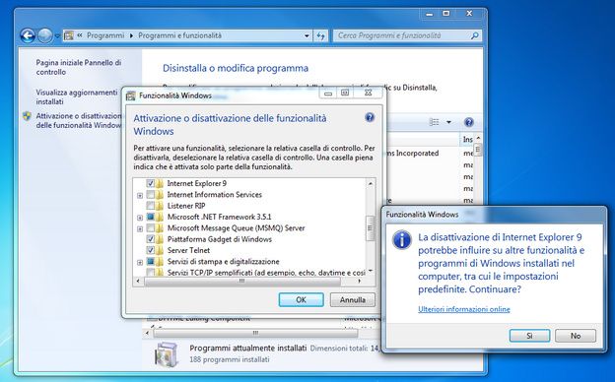Click the features list scroll right arrow
Screen dimensions: 615x382
click(x=360, y=282)
